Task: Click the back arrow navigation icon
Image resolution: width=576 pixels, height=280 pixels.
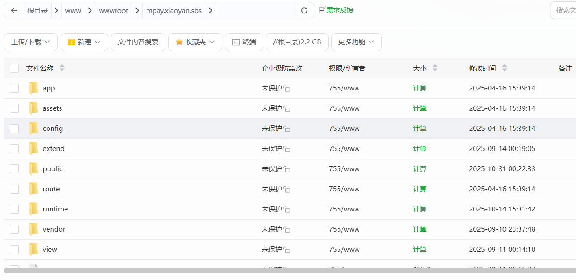Action: 14,10
